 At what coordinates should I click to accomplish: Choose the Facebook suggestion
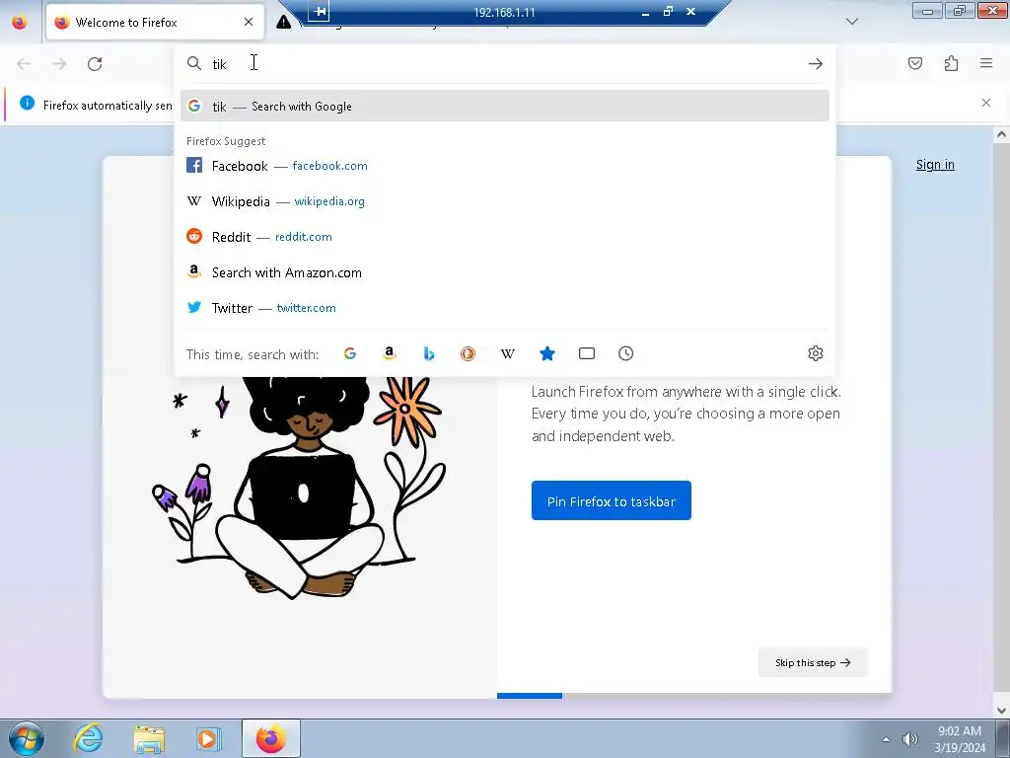[x=505, y=166]
